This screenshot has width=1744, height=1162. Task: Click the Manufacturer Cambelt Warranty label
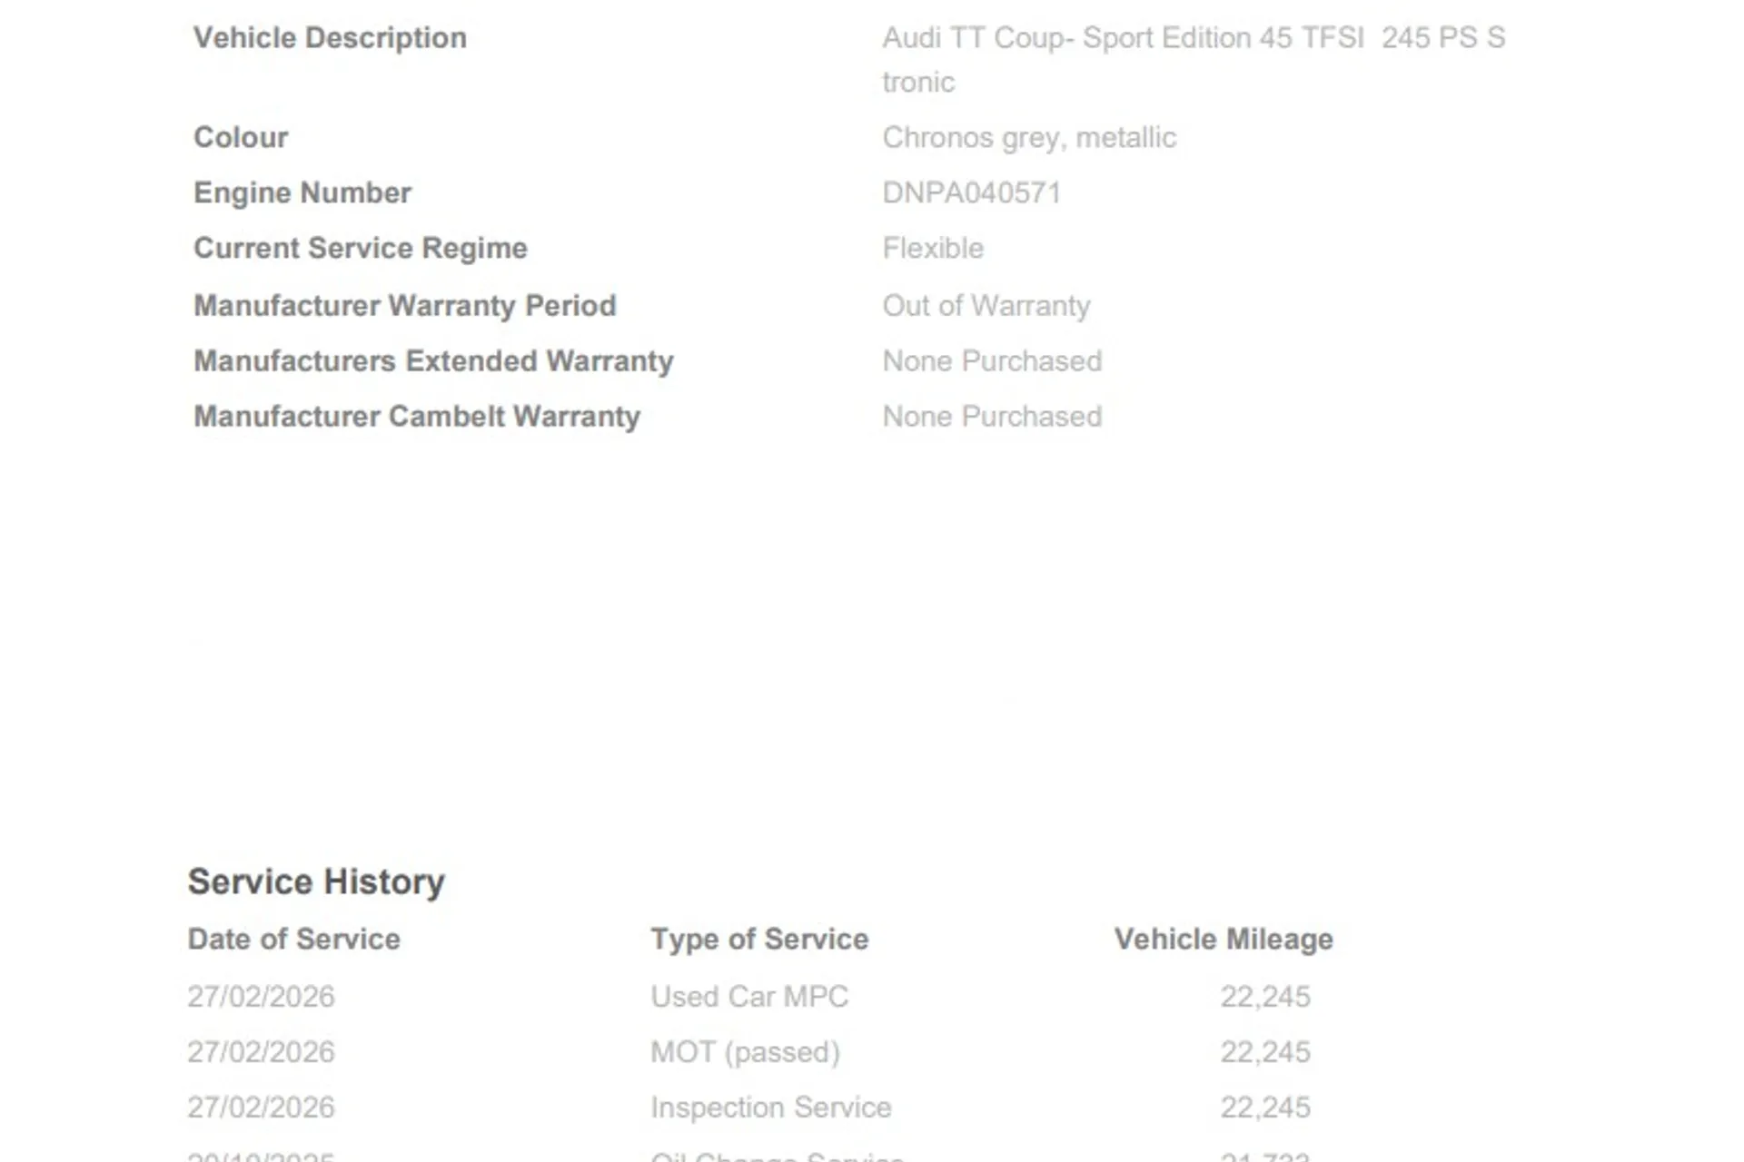pos(416,417)
